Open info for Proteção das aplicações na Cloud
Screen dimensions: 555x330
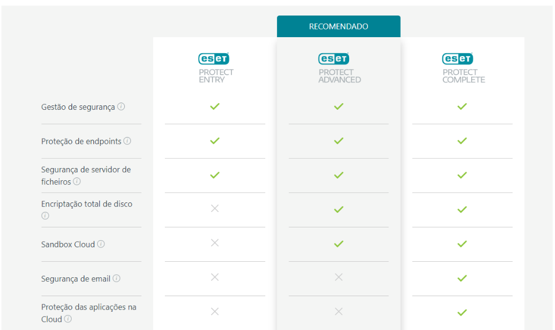68,319
